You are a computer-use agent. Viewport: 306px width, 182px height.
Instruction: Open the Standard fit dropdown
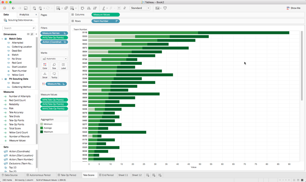140,8
